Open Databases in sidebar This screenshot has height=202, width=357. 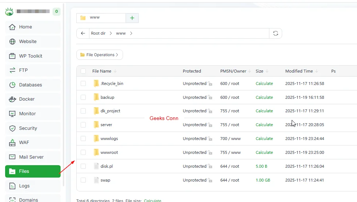click(x=33, y=85)
